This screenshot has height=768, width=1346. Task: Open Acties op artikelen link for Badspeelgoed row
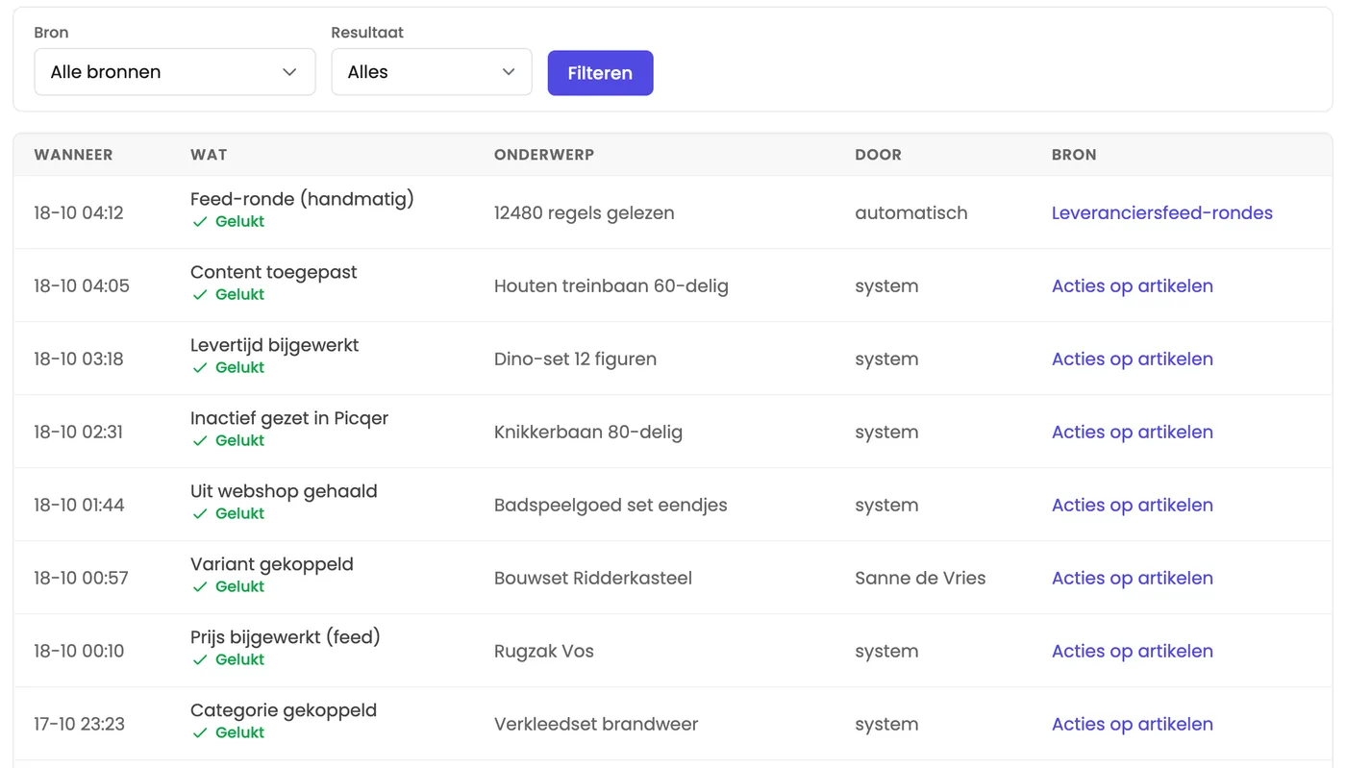(x=1132, y=505)
